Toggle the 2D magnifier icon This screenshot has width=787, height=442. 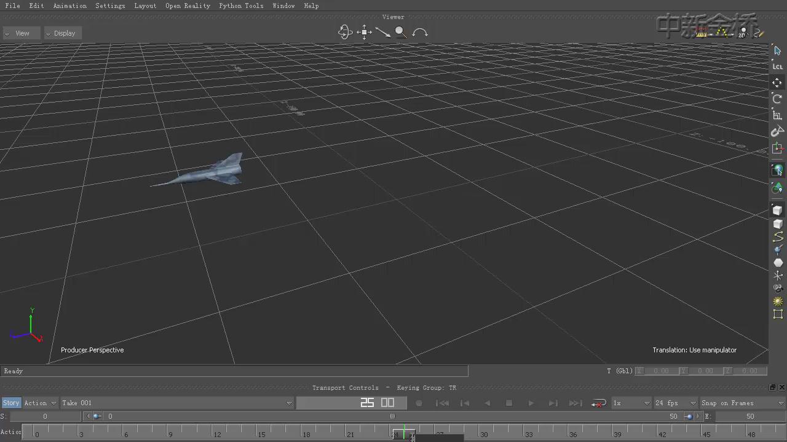742,33
